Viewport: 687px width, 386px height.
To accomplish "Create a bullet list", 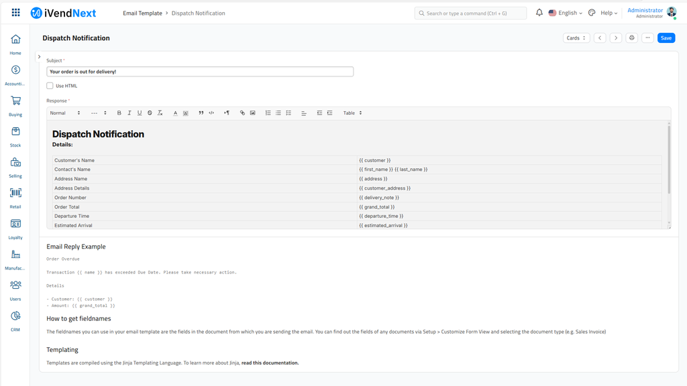I will (x=278, y=113).
